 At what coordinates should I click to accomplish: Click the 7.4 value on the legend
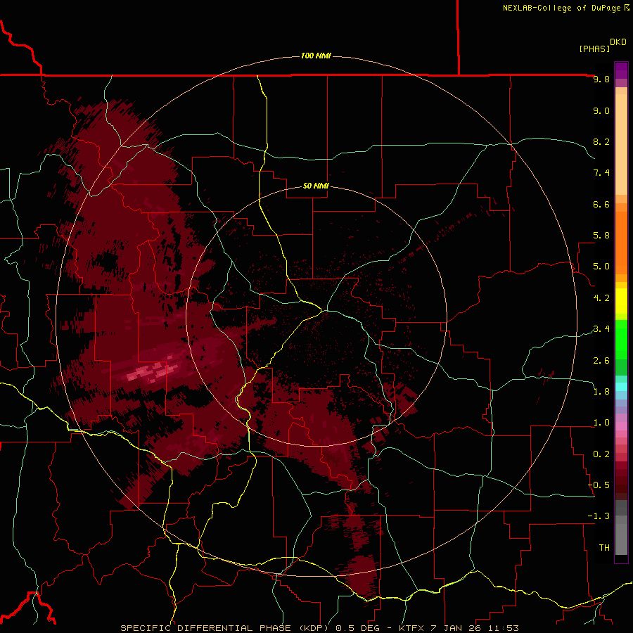601,173
